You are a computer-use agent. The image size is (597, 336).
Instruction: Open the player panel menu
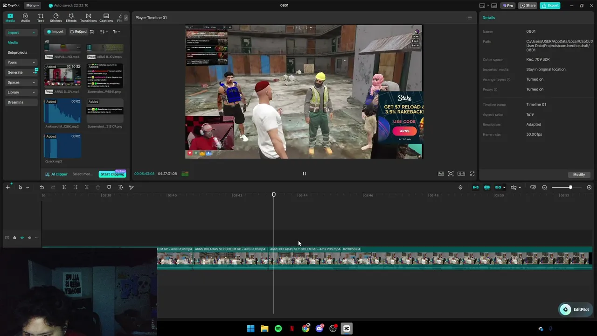point(470,18)
